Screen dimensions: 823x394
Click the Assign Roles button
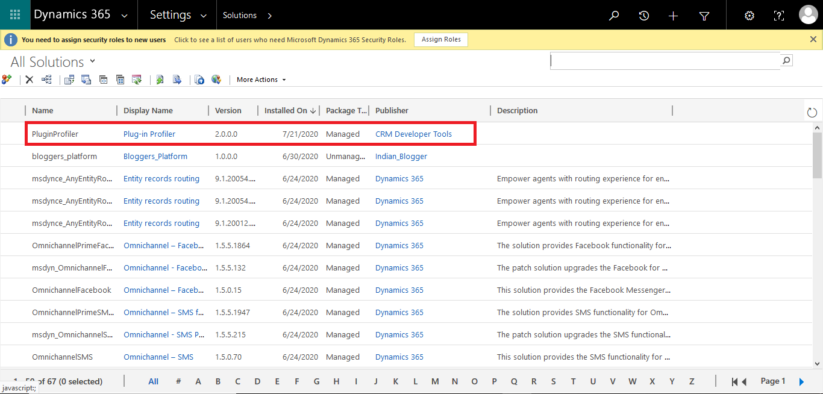440,39
